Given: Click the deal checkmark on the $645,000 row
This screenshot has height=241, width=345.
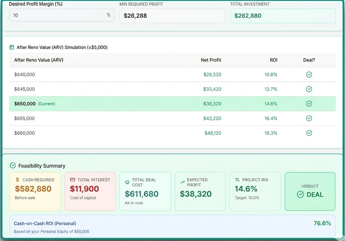Looking at the screenshot, I should tap(309, 89).
